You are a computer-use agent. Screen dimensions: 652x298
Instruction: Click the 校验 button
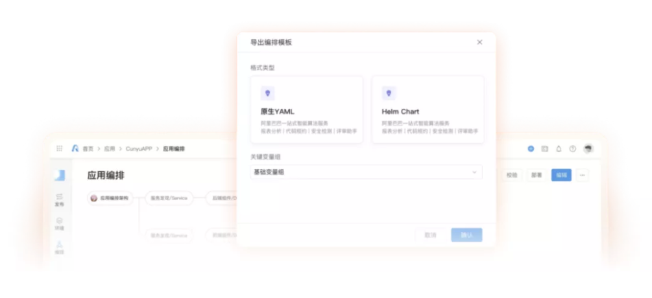point(512,175)
